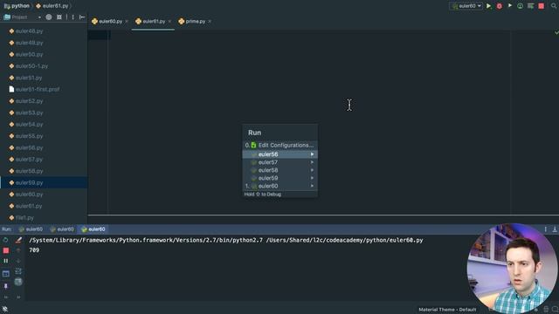Image resolution: width=559 pixels, height=314 pixels.
Task: Select the highlighted euler60 Run tab
Action: tap(93, 229)
